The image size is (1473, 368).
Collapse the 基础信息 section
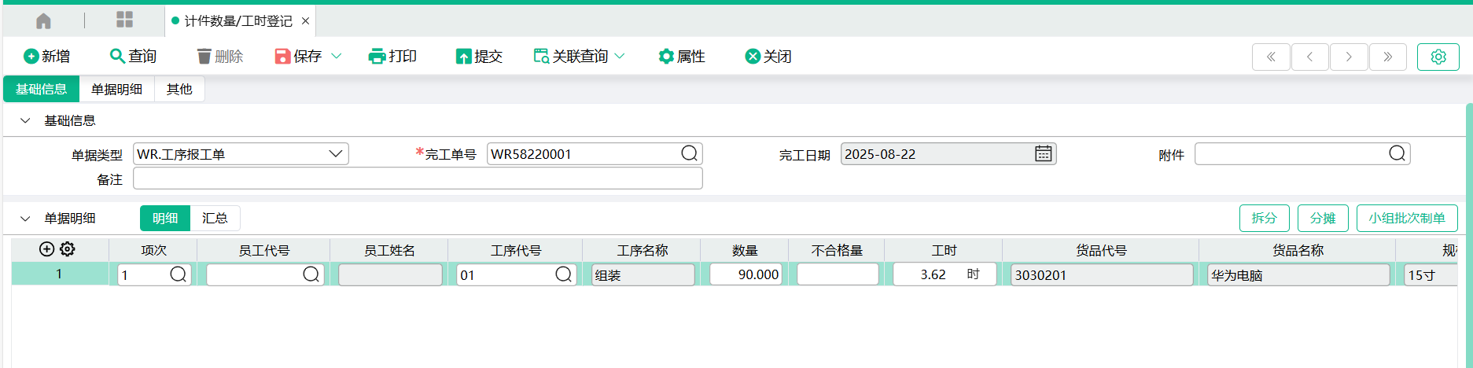25,120
